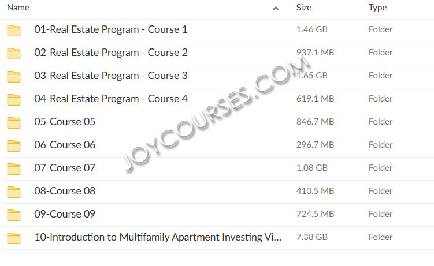Click the 08-Course 08 folder icon
The width and height of the screenshot is (434, 266).
coord(14,192)
